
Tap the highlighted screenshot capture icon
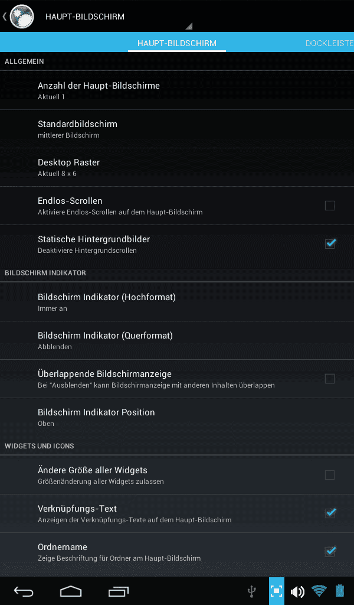click(x=277, y=591)
